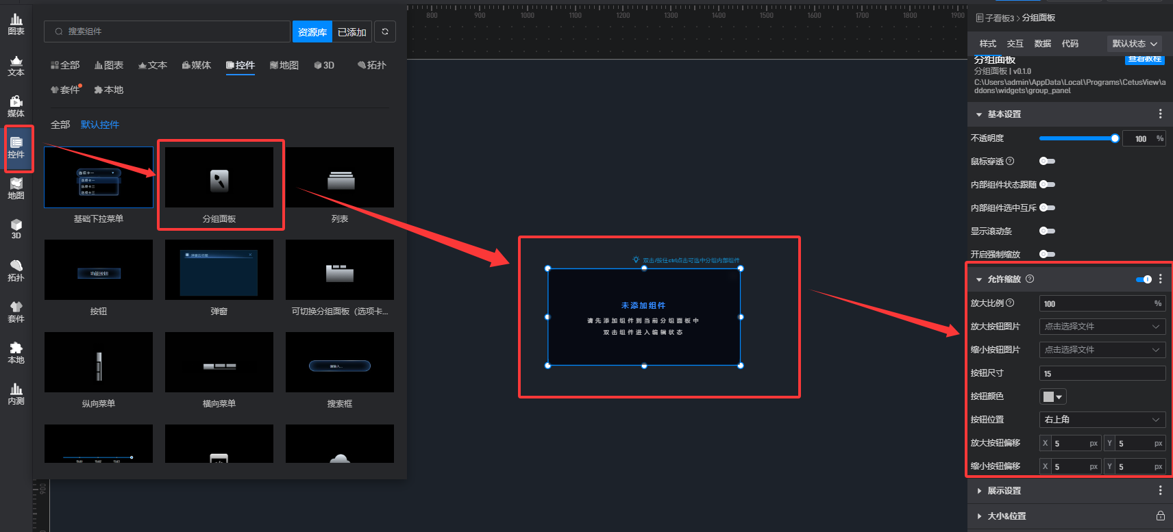This screenshot has height=532, width=1173.
Task: Click the refresh icon beside 已添加
Action: (385, 31)
